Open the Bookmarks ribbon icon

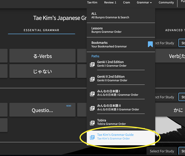coord(150,44)
